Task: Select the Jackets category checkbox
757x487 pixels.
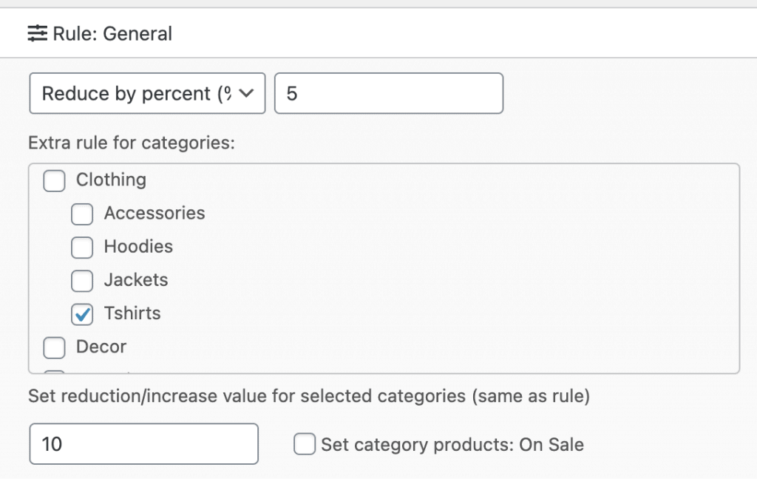Action: [82, 281]
